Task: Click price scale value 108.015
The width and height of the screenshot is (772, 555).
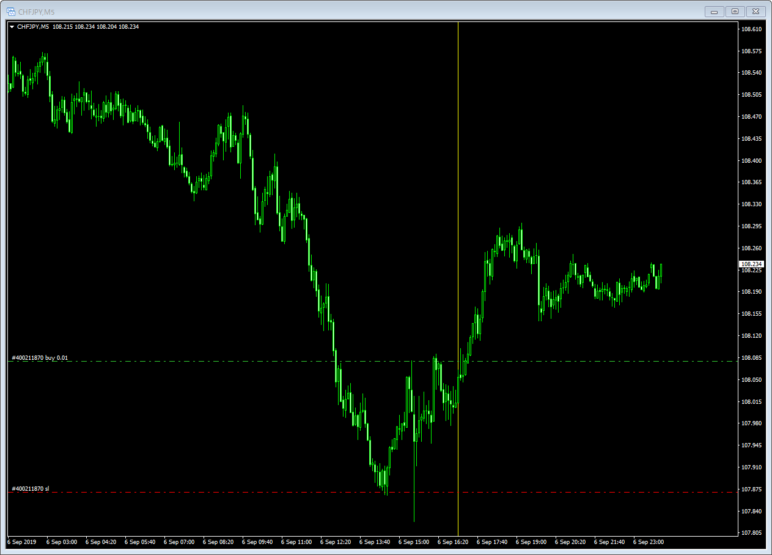Action: 751,402
